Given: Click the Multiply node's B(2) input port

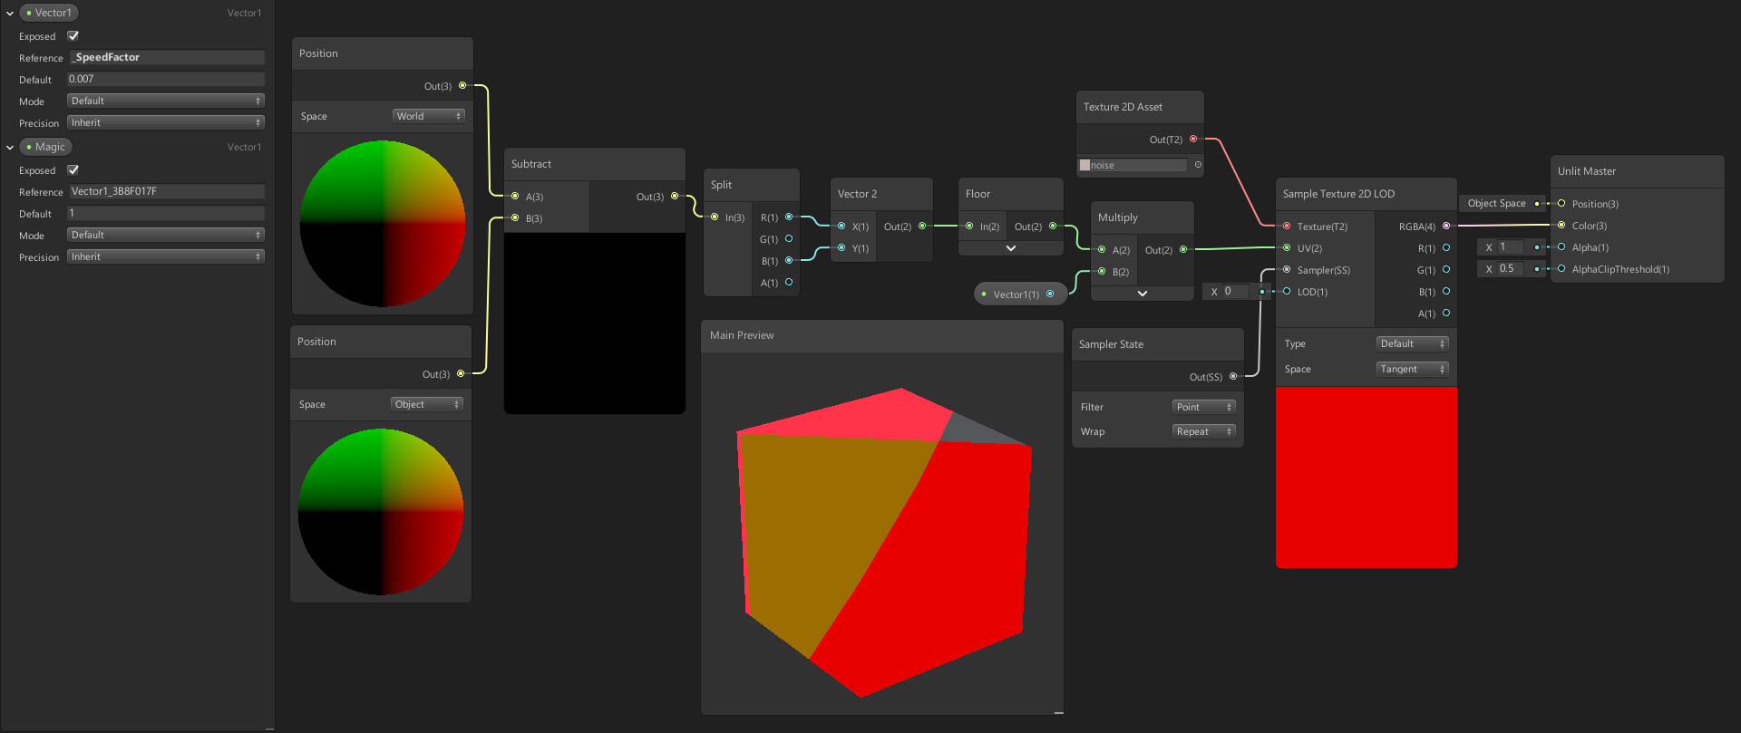Looking at the screenshot, I should (x=1103, y=271).
